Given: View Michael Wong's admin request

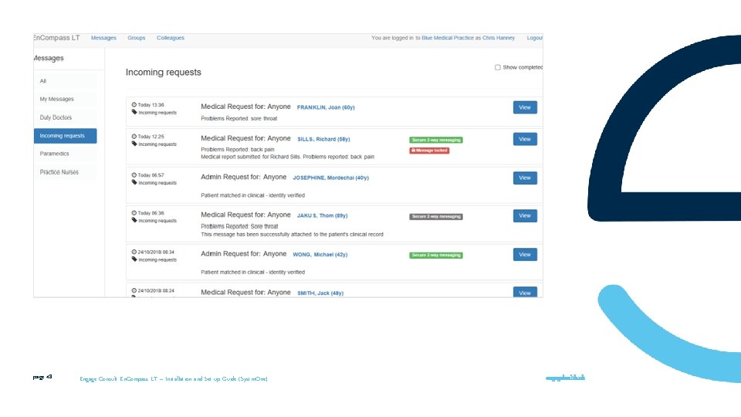Looking at the screenshot, I should point(525,254).
